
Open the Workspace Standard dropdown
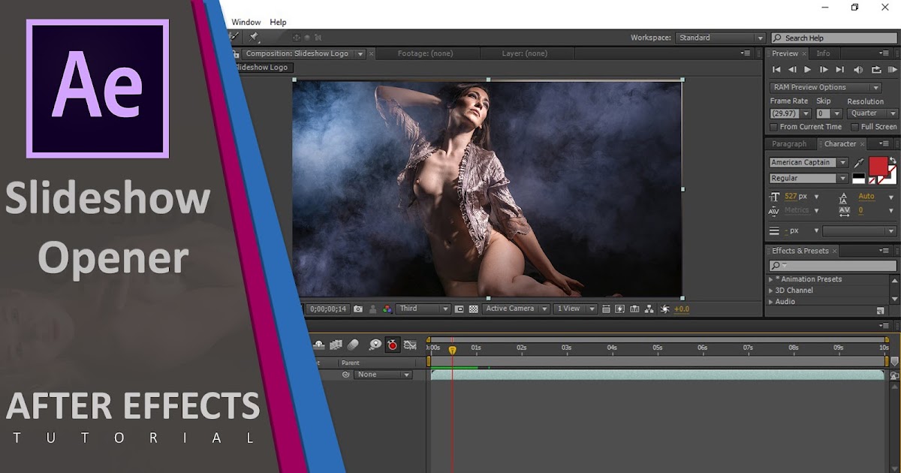coord(720,38)
